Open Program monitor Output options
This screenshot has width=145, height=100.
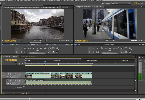(x=130, y=48)
